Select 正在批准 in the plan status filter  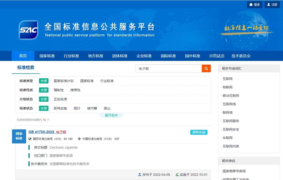point(60,99)
